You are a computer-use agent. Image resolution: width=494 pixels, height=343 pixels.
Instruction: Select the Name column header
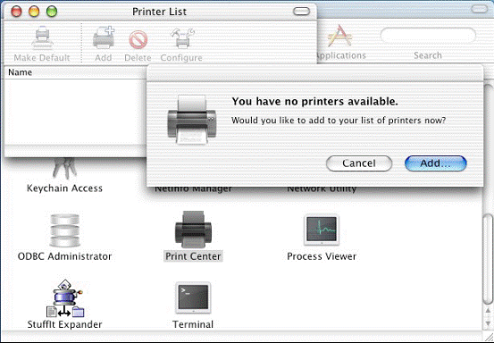tap(75, 72)
